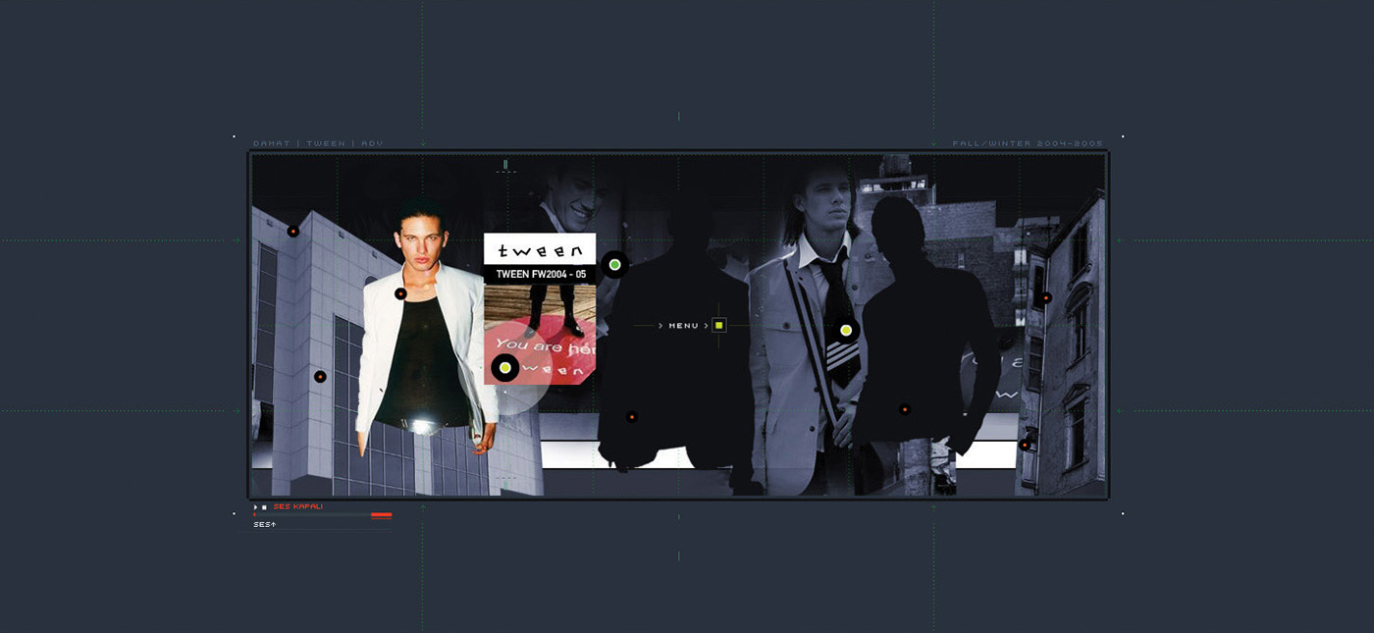Click the red dot on the white jacket
Viewport: 1374px width, 633px height.
coord(400,293)
